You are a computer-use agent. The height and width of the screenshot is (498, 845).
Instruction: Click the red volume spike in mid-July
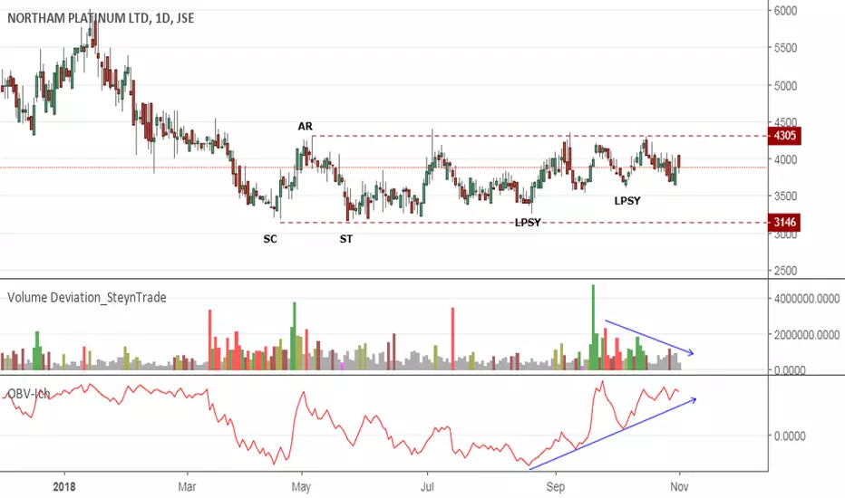(452, 339)
